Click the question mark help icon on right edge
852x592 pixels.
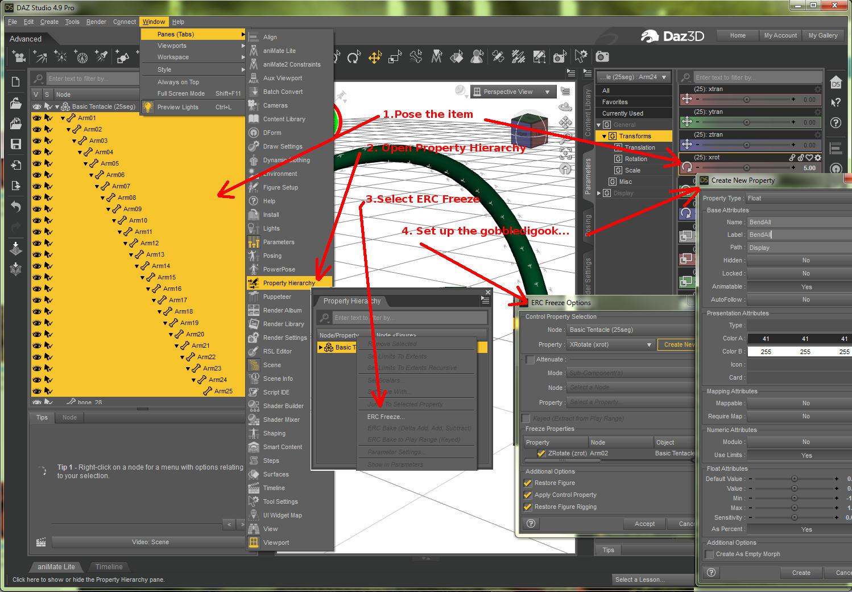pyautogui.click(x=836, y=123)
